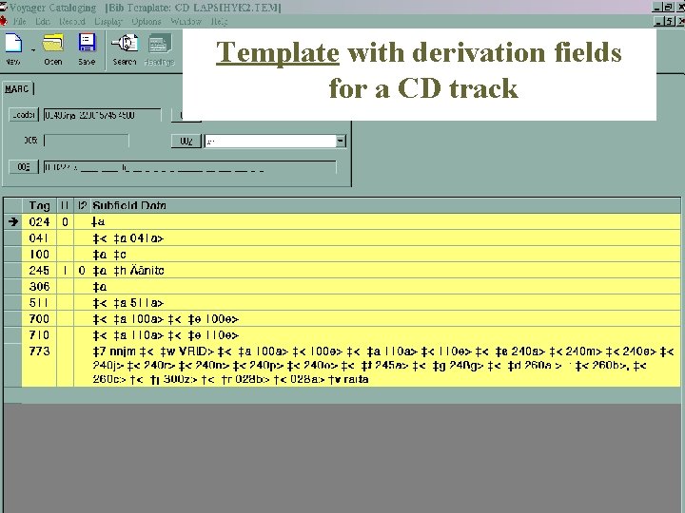The image size is (685, 513).
Task: Click the long subfield data of row 773
Action: coord(383,365)
